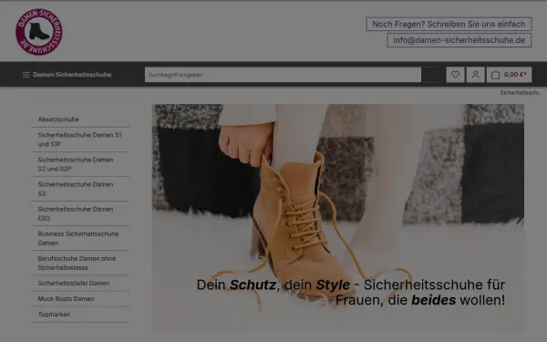Click the 'Noch Fragen? Schreiben Sie uns einfach' box

(x=449, y=24)
